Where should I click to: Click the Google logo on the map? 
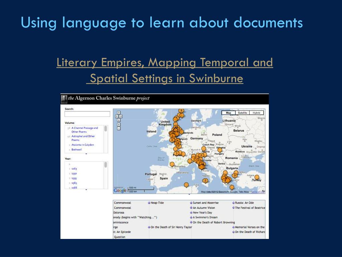coord(120,190)
